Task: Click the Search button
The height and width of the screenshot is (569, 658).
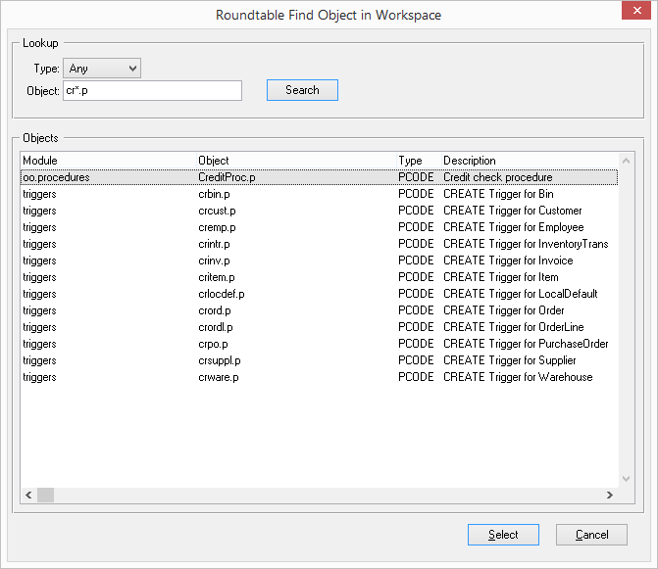Action: [302, 90]
